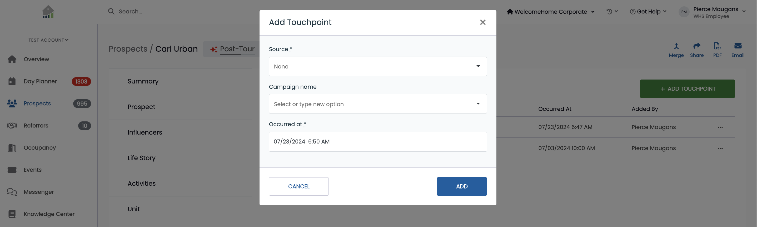Click the PDF export icon
The image size is (757, 227).
click(x=717, y=46)
